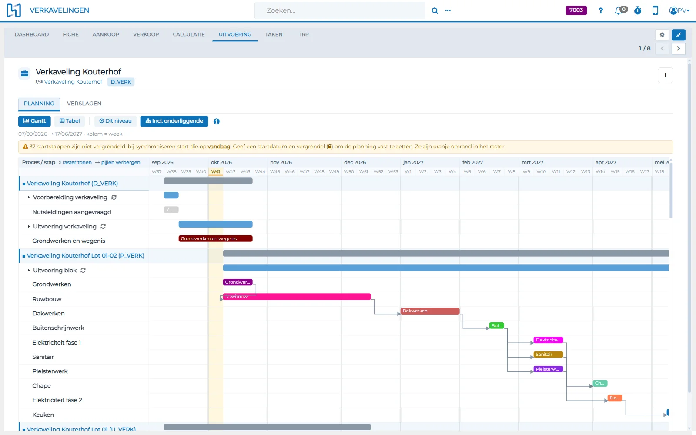This screenshot has height=435, width=696.
Task: Open the three-dot project options menu
Action: point(665,75)
